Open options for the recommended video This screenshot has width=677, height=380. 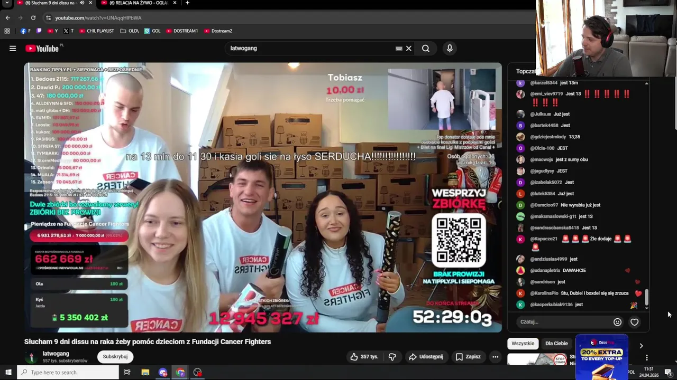[646, 358]
